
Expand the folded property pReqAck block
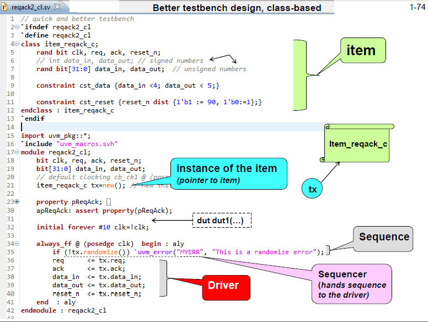point(17,202)
